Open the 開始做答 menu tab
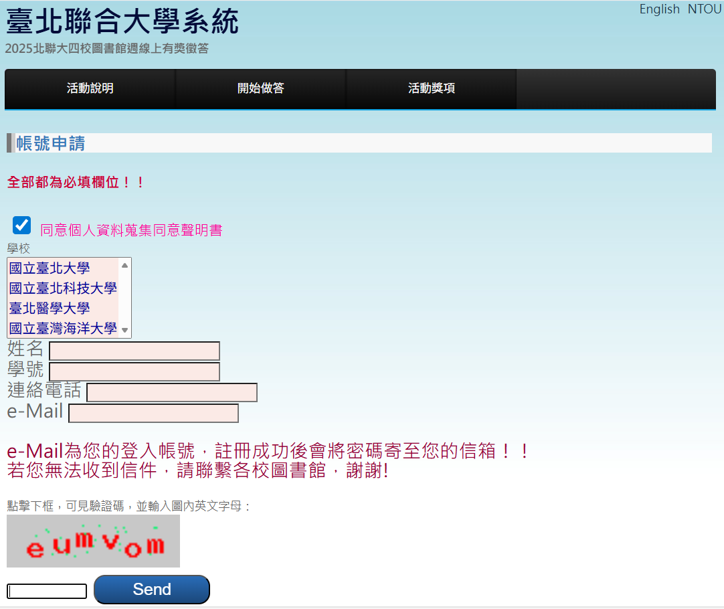The image size is (724, 609). tap(260, 88)
